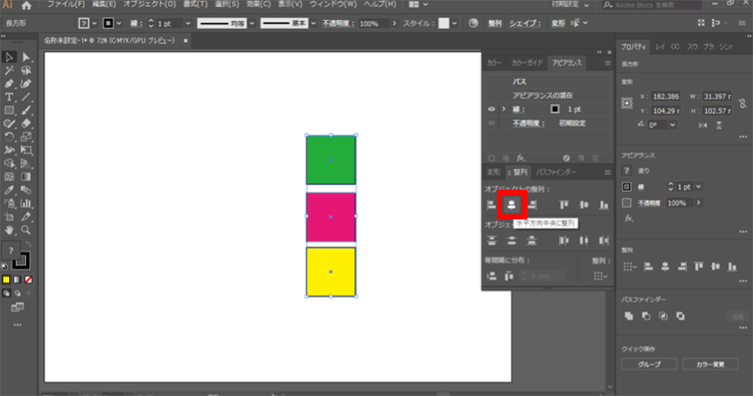Click the horizontal align center icon
The image size is (753, 396).
[x=511, y=203]
